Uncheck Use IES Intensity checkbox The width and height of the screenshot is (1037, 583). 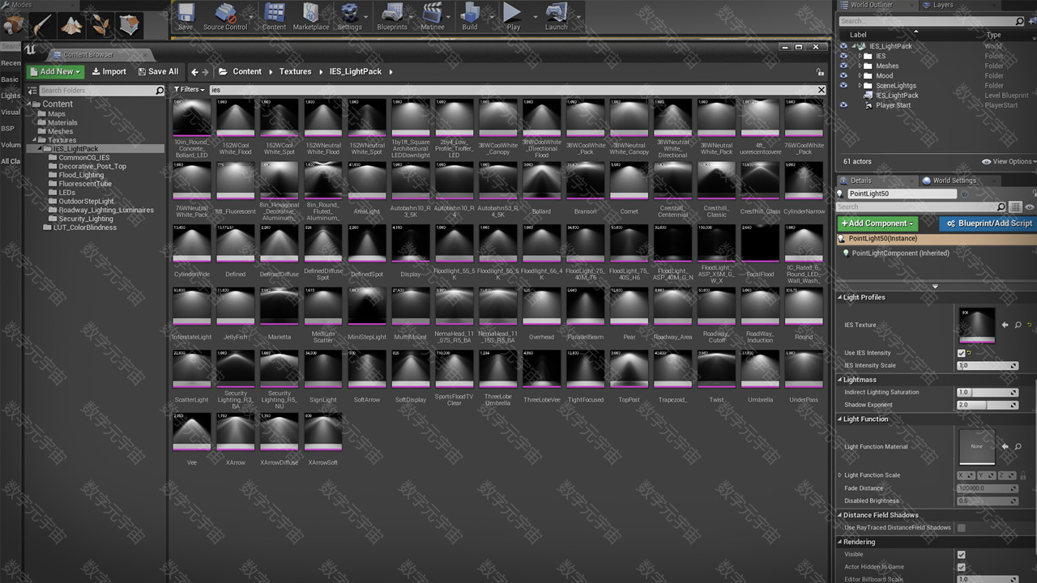click(961, 353)
